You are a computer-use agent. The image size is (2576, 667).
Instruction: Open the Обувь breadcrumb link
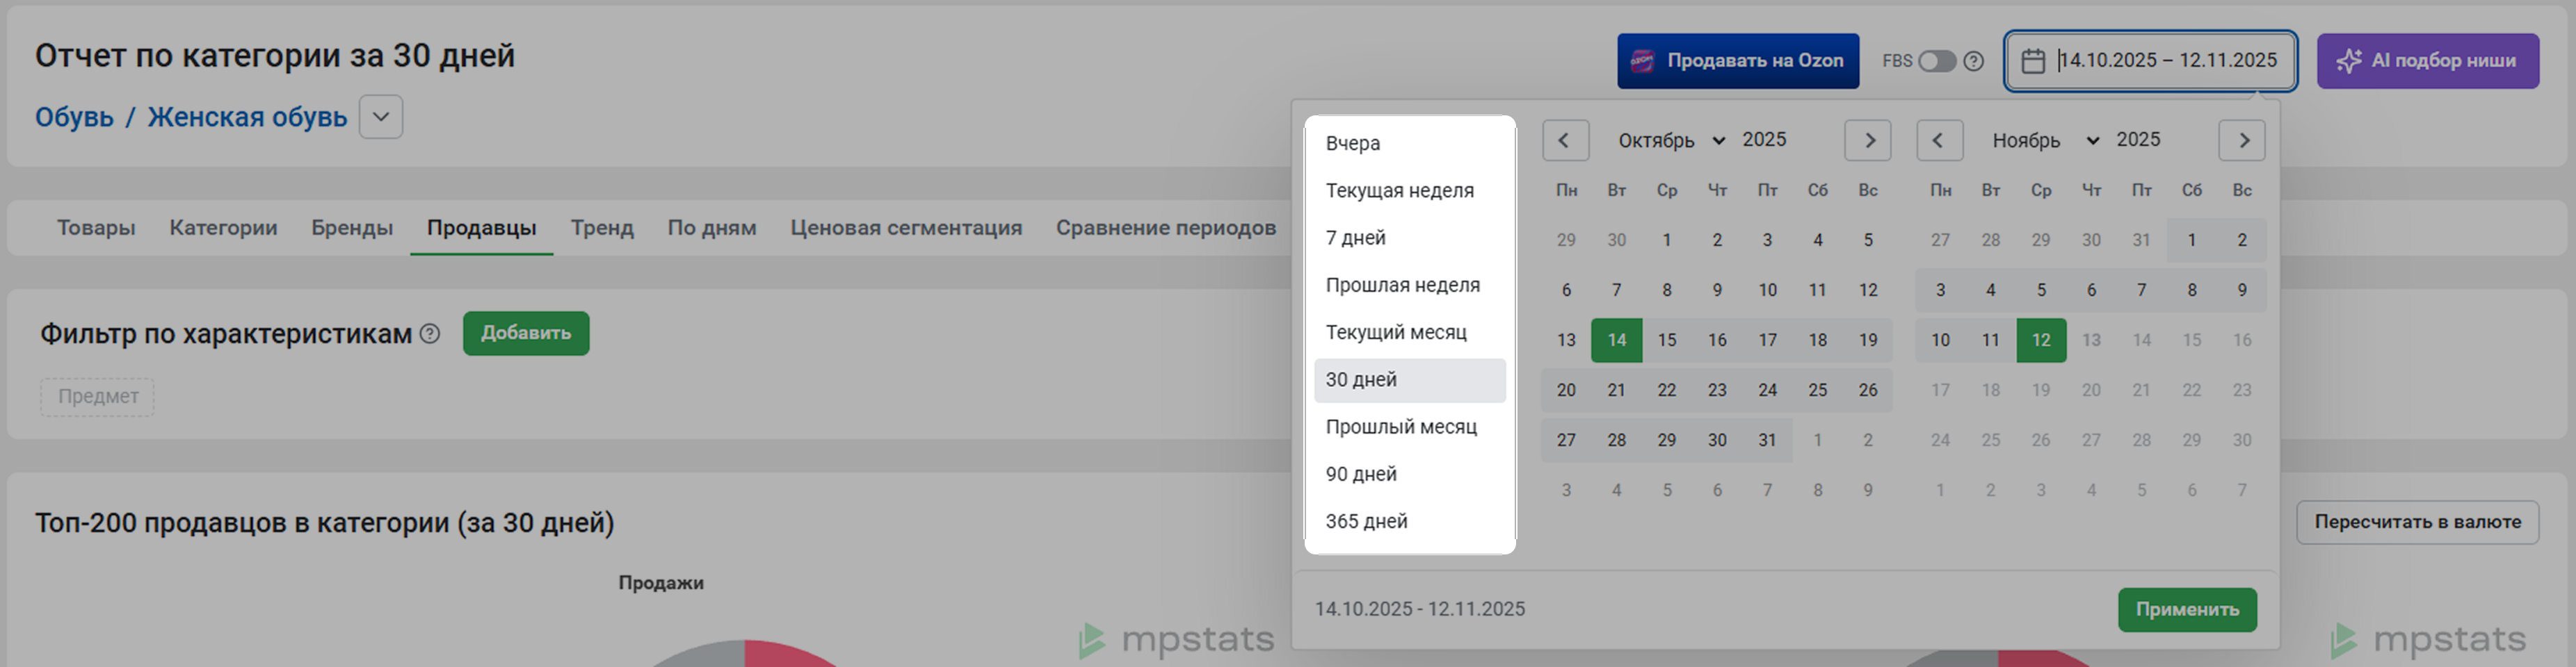click(x=74, y=117)
